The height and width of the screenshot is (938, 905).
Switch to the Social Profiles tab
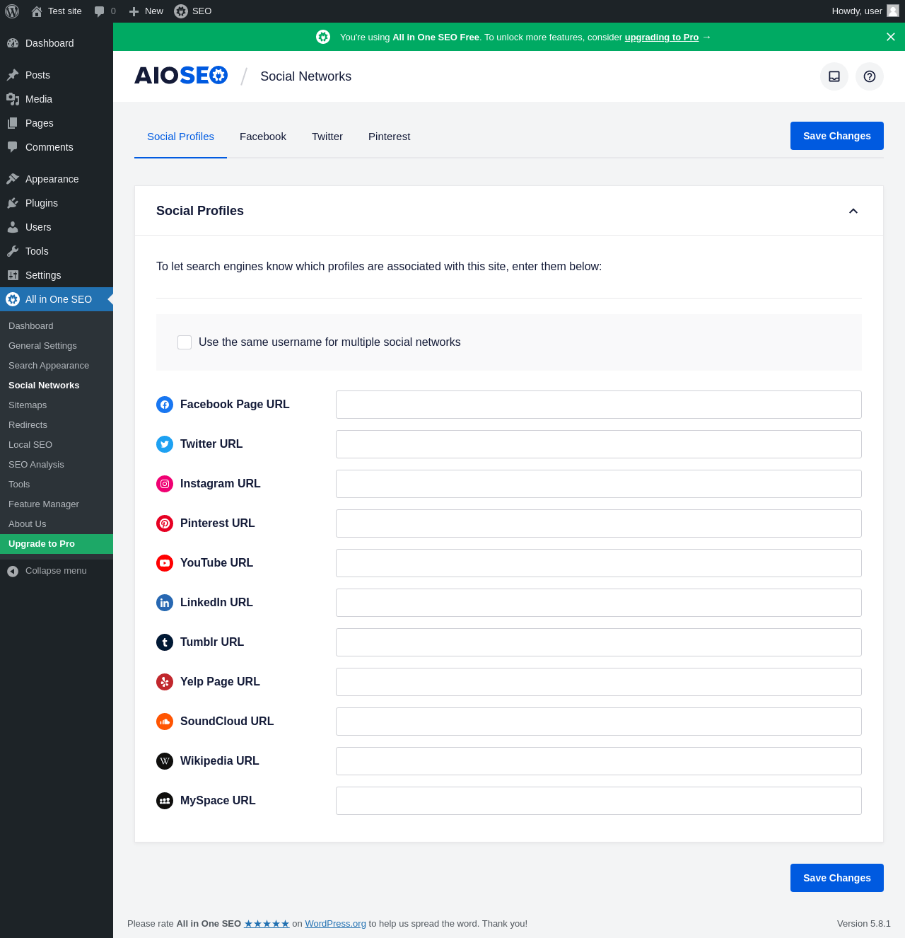point(180,137)
